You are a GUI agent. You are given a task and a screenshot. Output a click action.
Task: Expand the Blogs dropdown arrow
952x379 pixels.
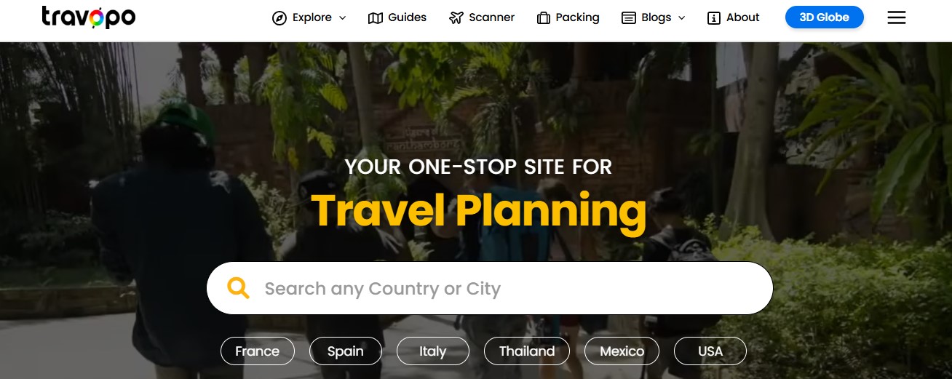tap(682, 18)
